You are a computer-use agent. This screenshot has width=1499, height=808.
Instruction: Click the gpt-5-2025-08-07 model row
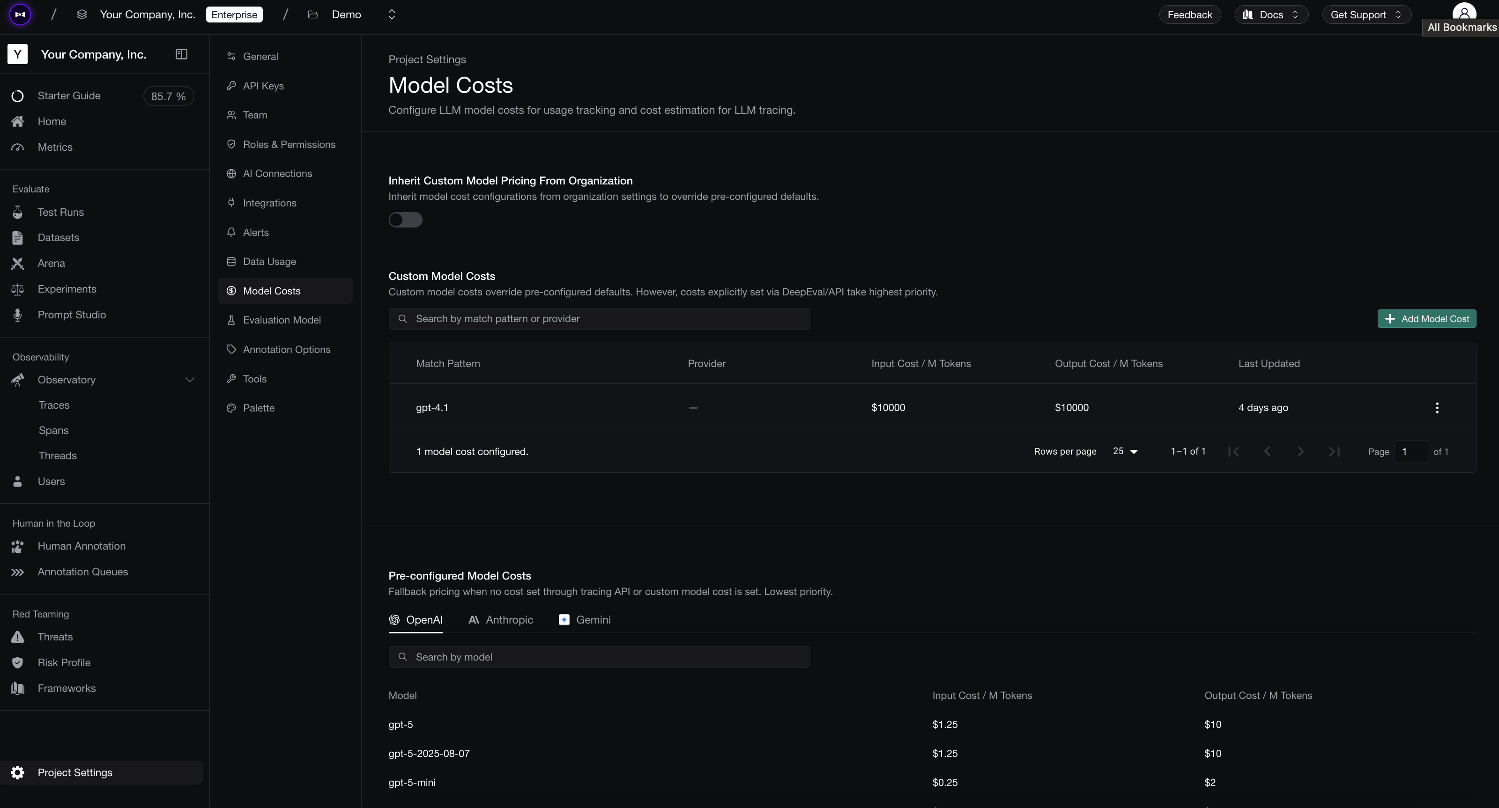pos(932,754)
